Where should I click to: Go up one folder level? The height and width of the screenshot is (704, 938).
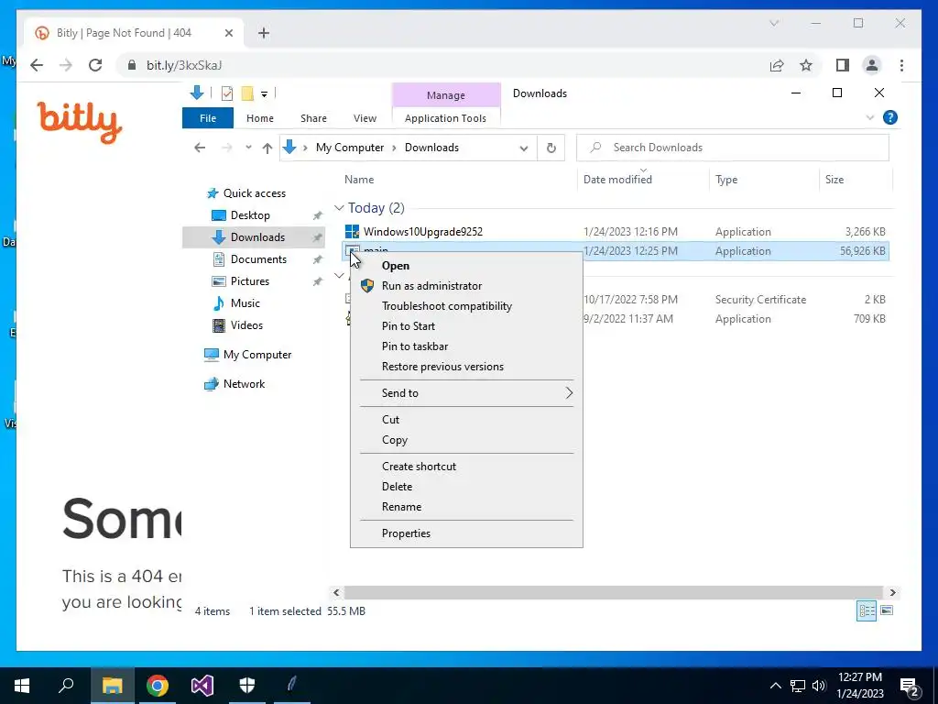coord(267,148)
